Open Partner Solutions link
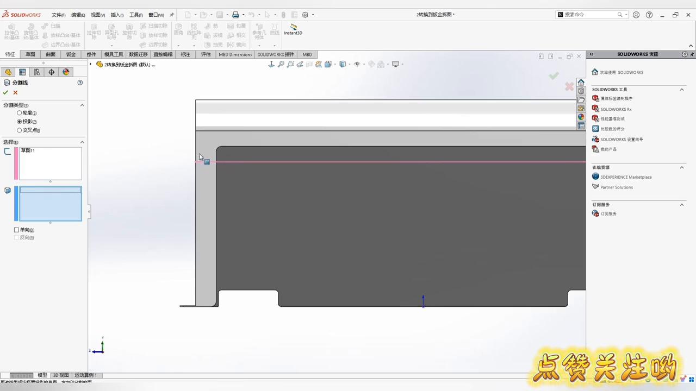This screenshot has width=696, height=391. (617, 187)
